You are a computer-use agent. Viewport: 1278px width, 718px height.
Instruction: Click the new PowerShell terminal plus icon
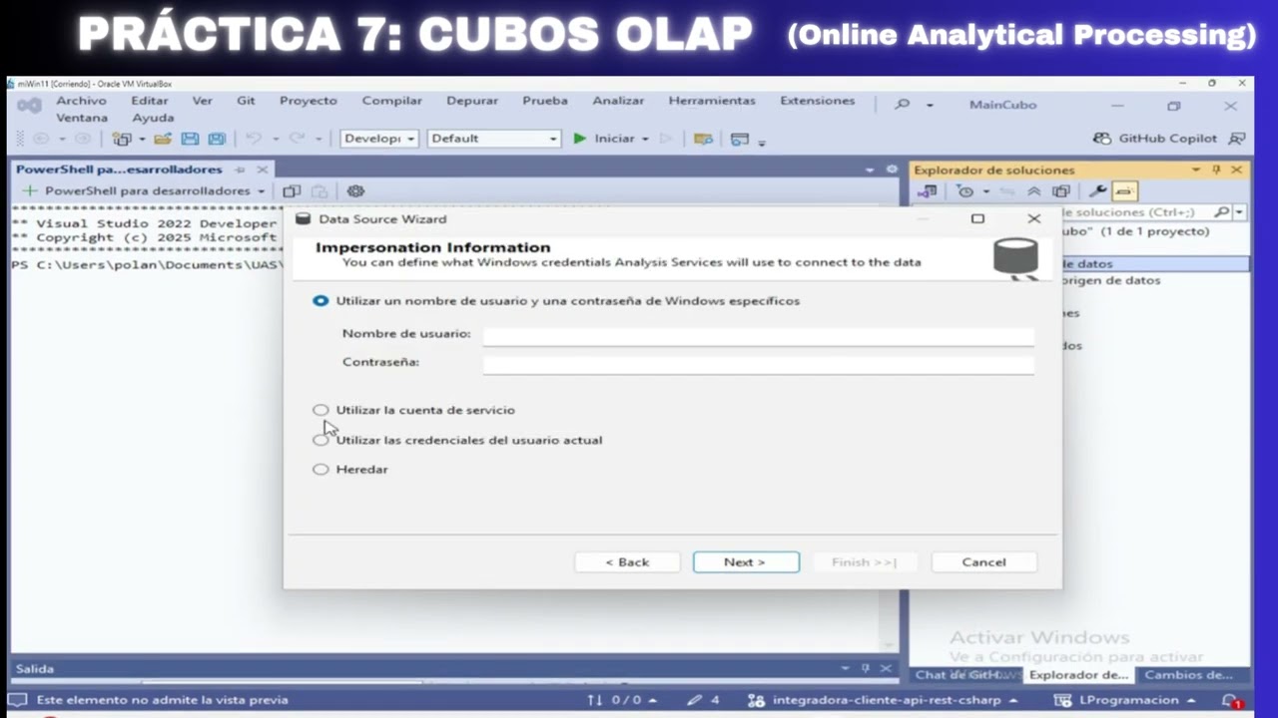pyautogui.click(x=29, y=190)
